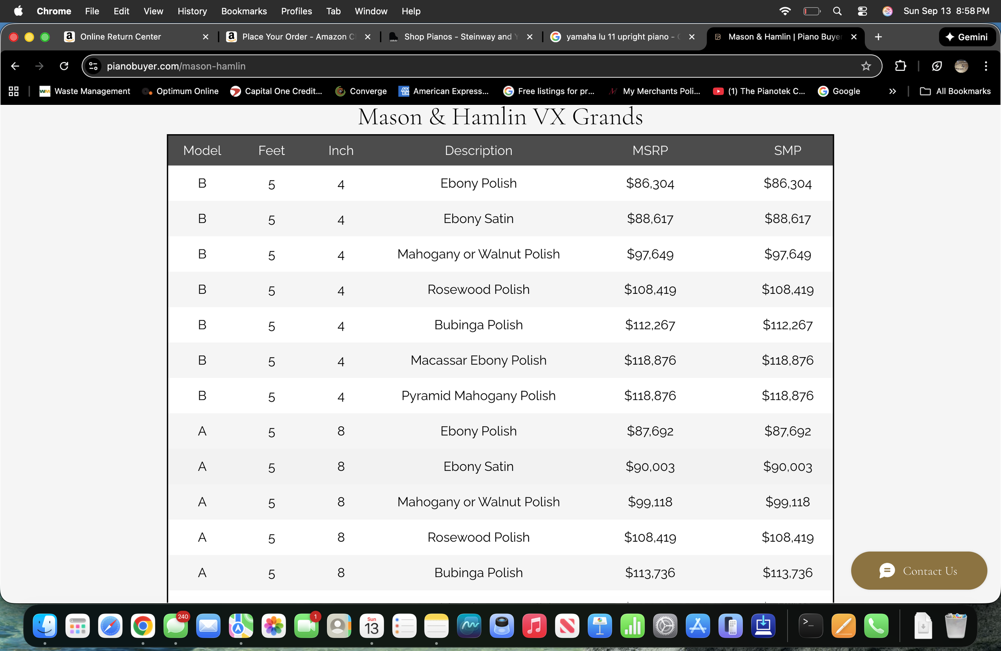Open System Settings from the Dock
Image resolution: width=1001 pixels, height=651 pixels.
(x=665, y=626)
